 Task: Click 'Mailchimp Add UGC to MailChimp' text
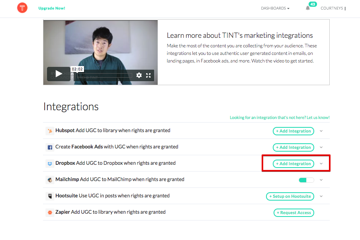pyautogui.click(x=120, y=179)
